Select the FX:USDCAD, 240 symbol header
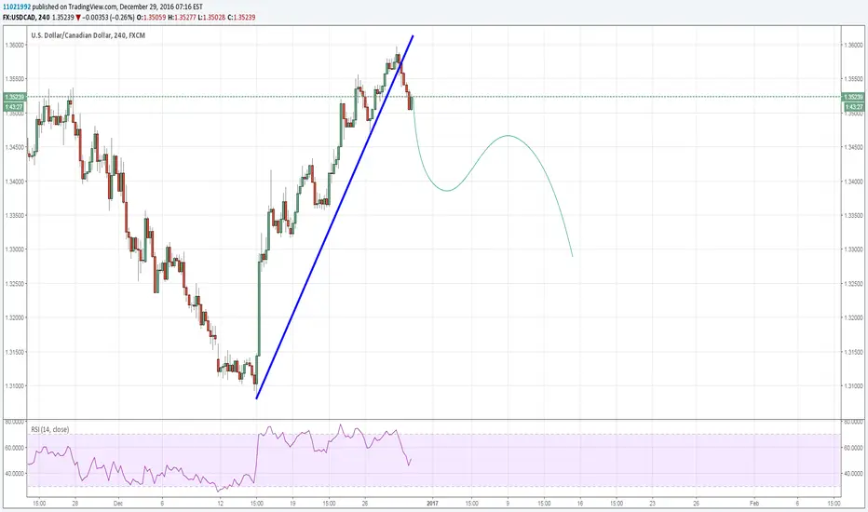 (26, 17)
